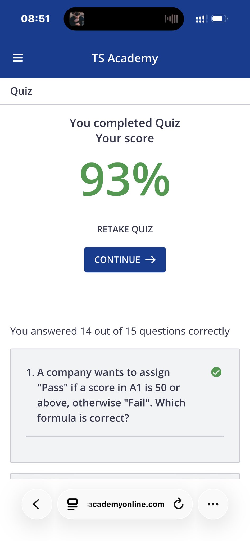Tap the RETAKE QUIZ link

pyautogui.click(x=125, y=229)
